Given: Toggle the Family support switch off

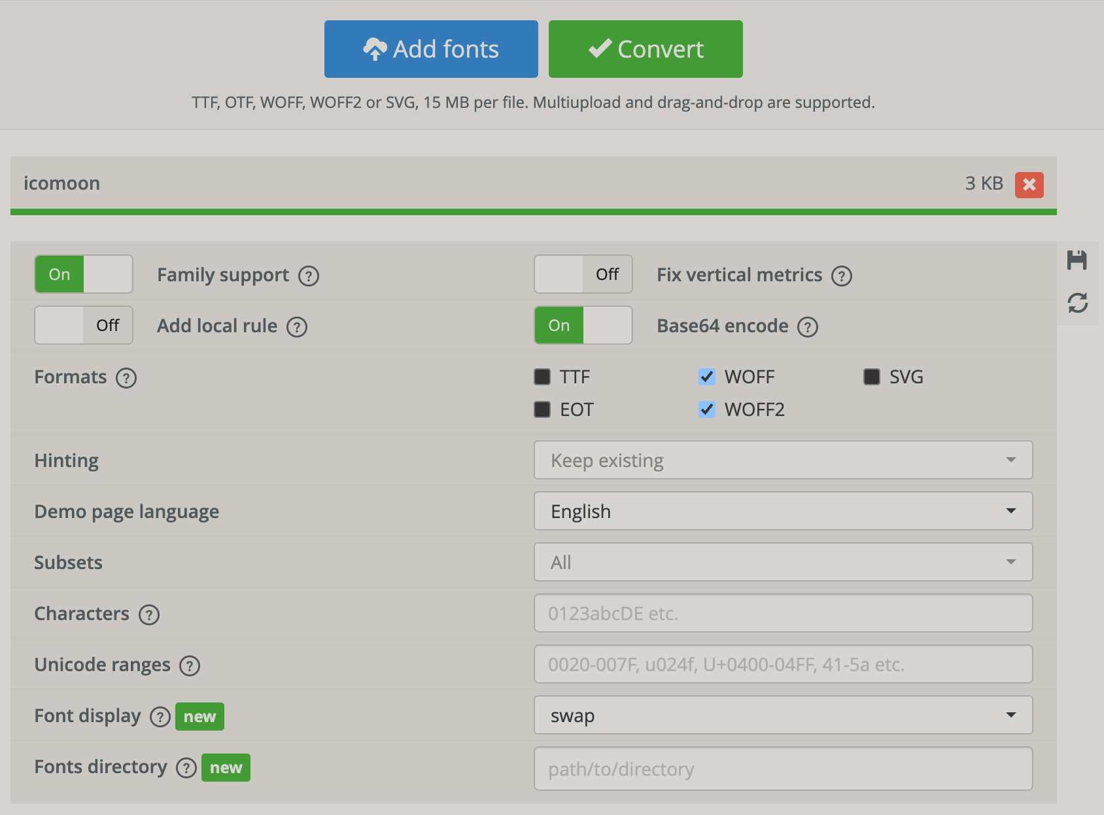Looking at the screenshot, I should (84, 274).
